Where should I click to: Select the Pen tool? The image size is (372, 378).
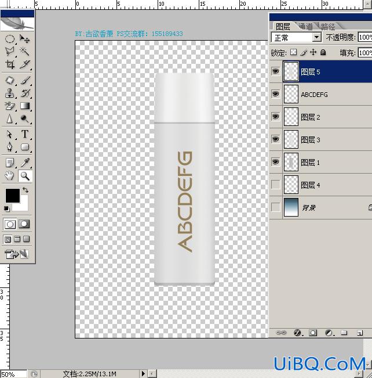(10, 147)
